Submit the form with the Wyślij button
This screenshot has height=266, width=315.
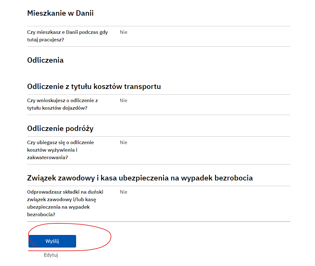52,241
